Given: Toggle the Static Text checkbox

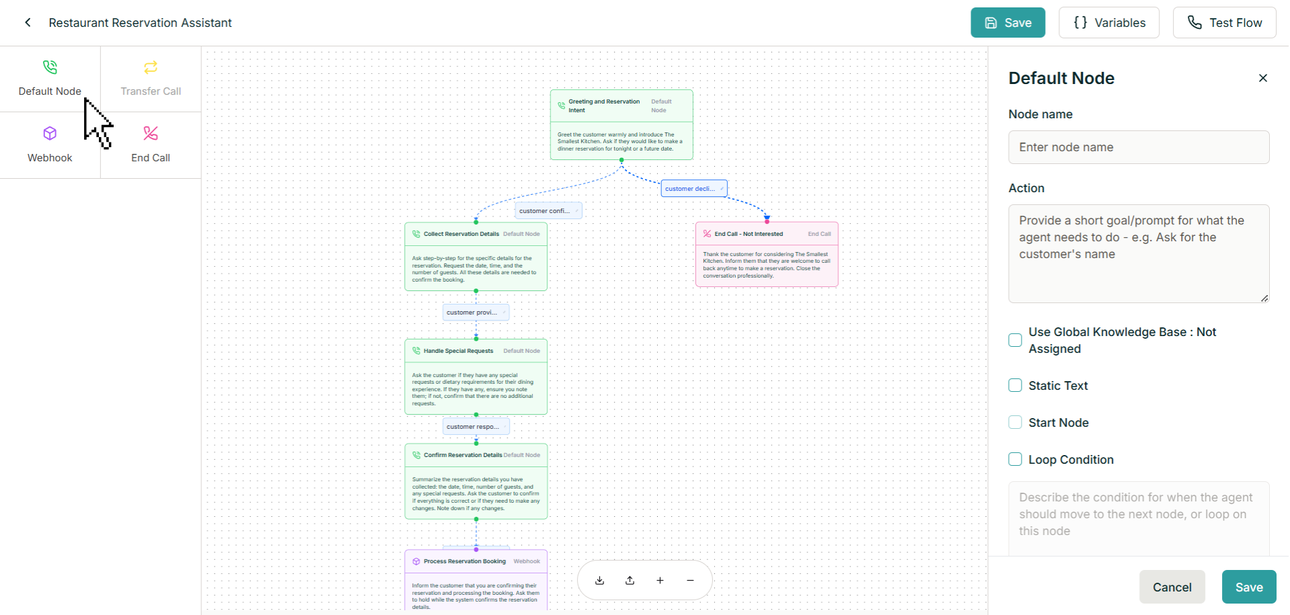Looking at the screenshot, I should [x=1015, y=385].
